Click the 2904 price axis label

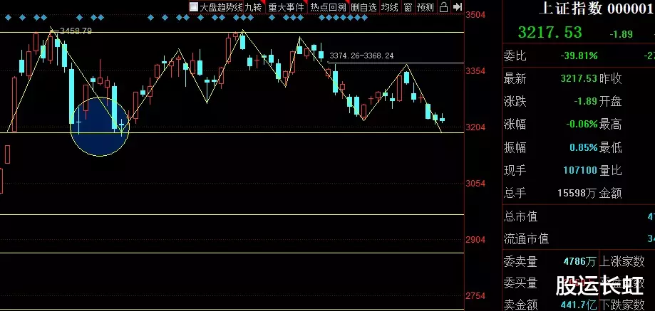click(x=475, y=240)
